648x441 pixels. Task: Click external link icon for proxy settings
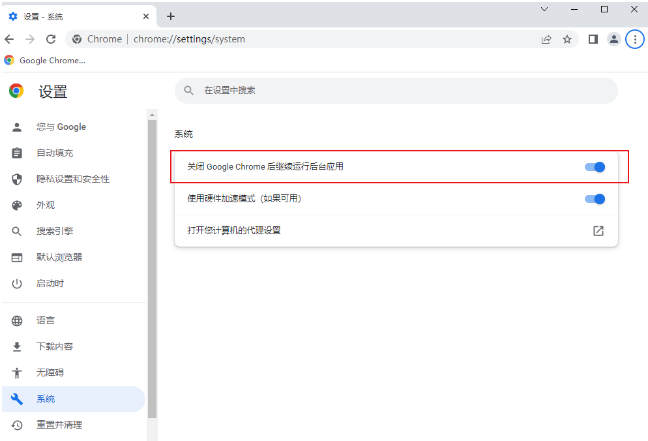point(598,231)
